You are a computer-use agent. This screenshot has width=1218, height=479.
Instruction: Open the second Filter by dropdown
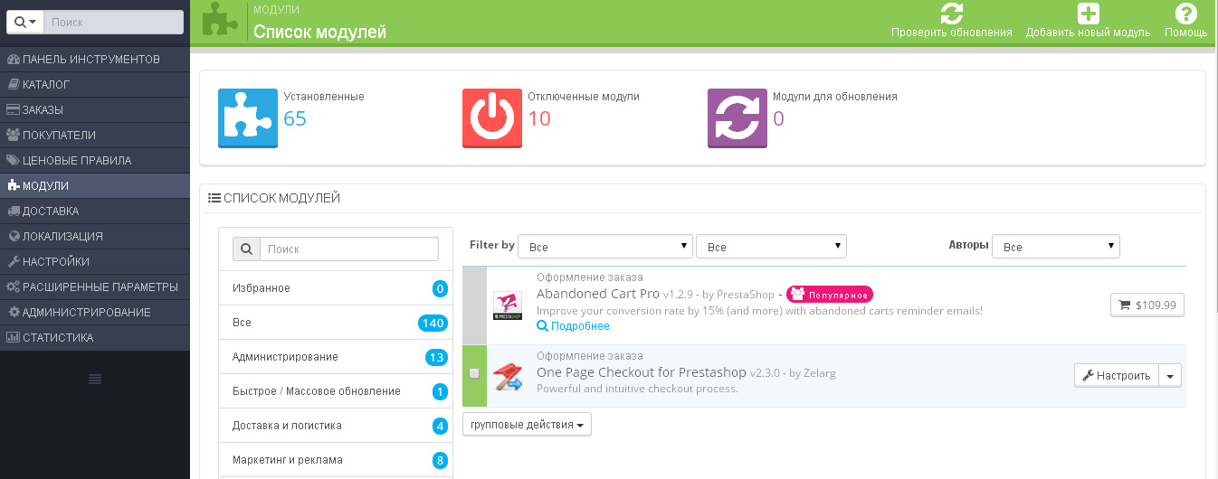click(771, 247)
